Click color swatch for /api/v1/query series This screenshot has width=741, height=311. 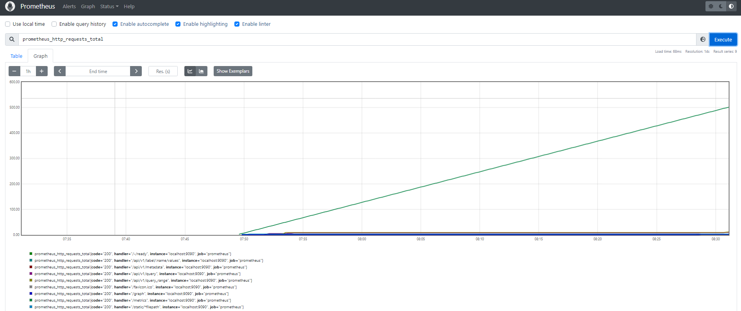[31, 273]
